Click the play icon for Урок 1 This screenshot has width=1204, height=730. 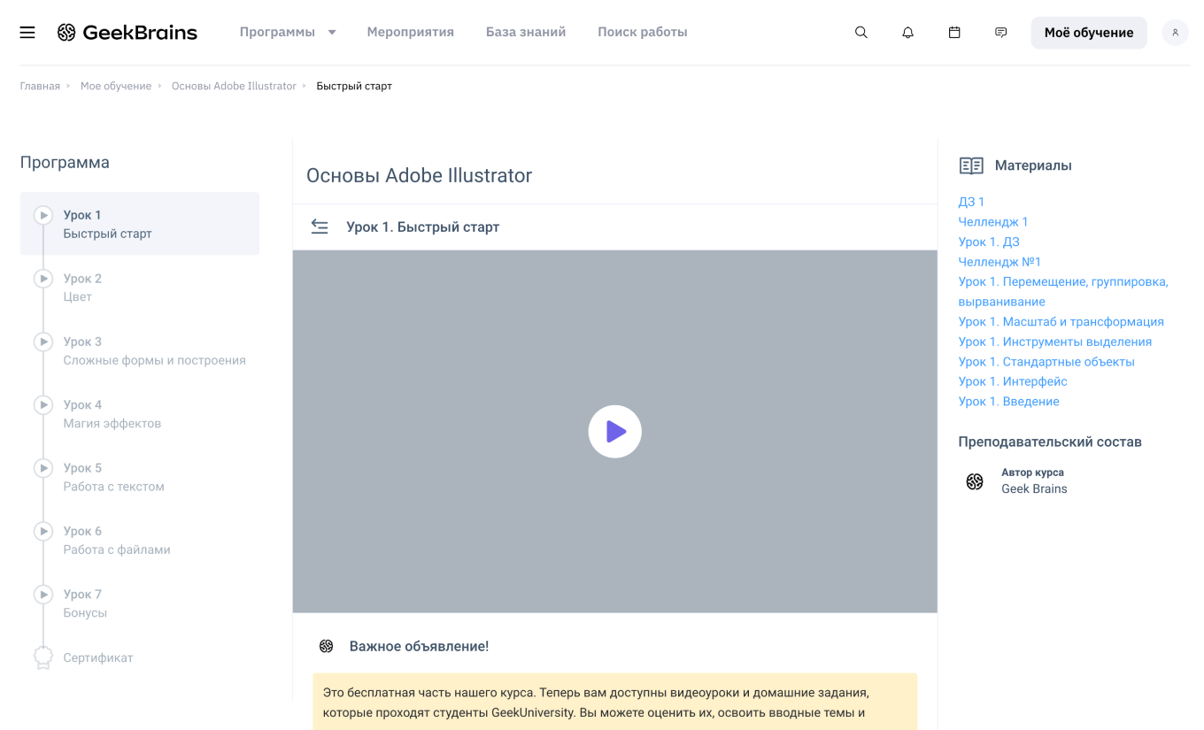click(43, 215)
